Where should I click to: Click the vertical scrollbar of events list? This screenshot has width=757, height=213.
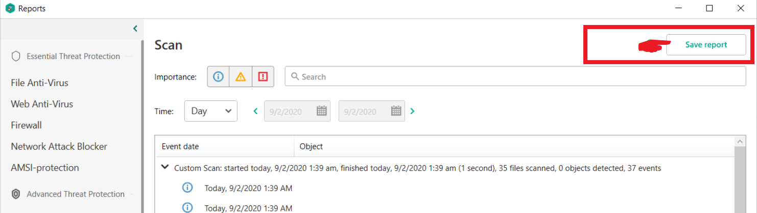pyautogui.click(x=740, y=178)
